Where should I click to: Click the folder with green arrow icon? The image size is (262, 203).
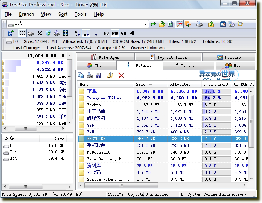161,24
